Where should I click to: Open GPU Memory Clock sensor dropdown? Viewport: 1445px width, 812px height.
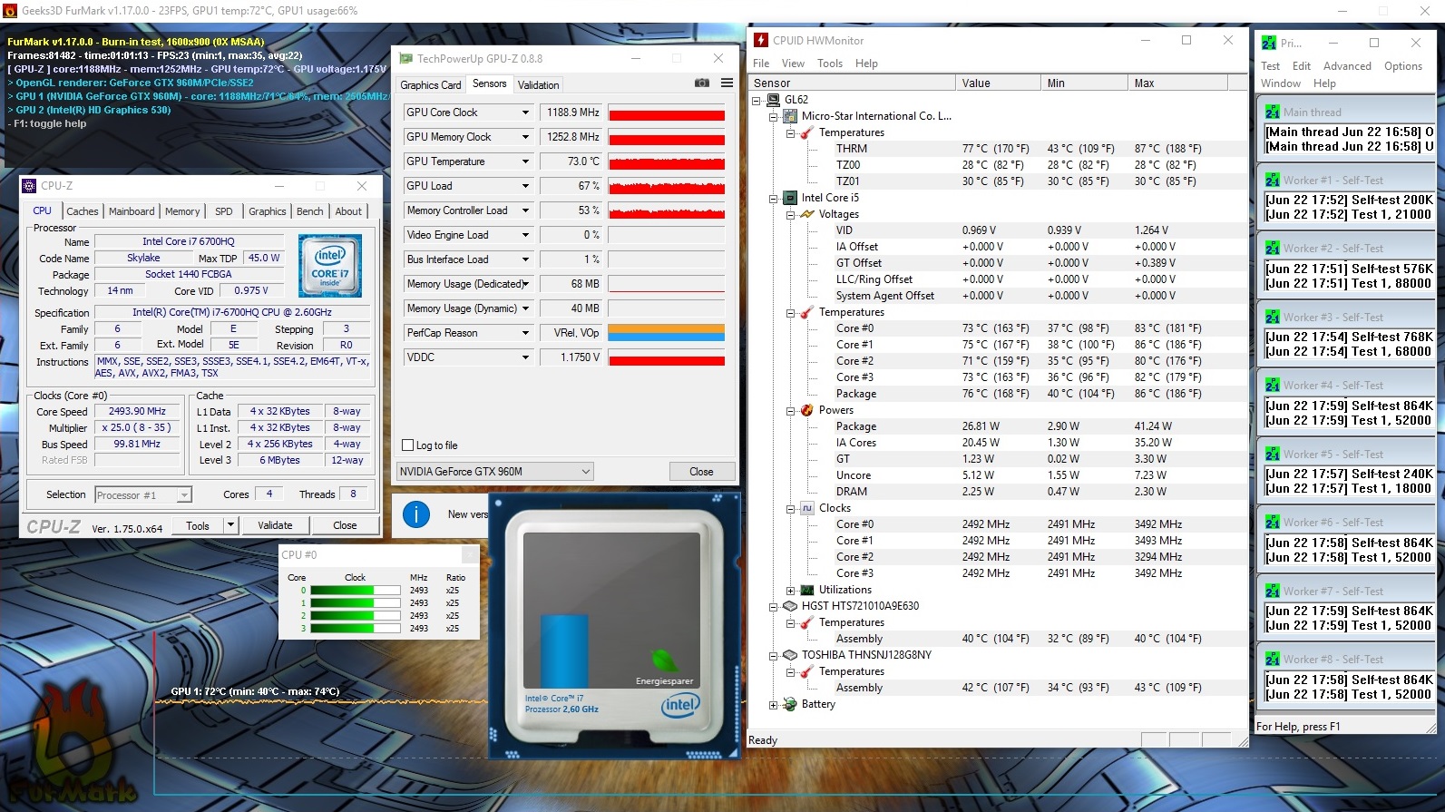(525, 137)
